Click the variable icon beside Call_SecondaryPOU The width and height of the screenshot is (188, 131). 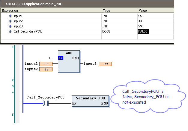(x=10, y=31)
